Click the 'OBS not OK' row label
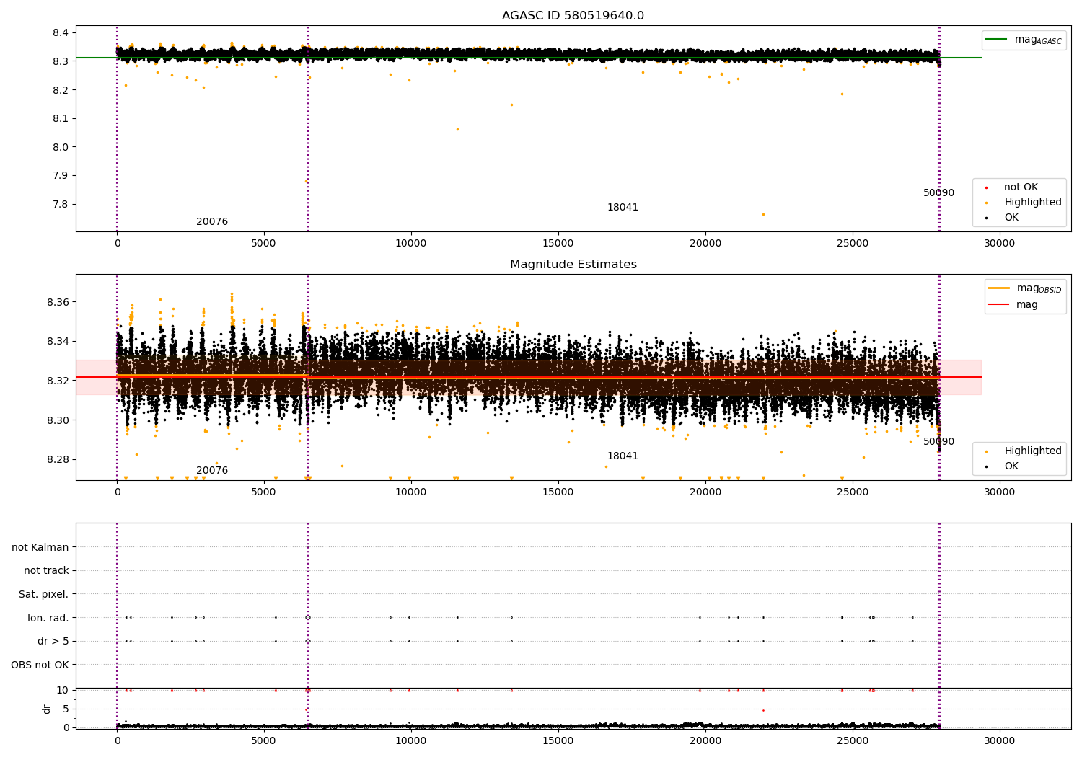 click(40, 665)
